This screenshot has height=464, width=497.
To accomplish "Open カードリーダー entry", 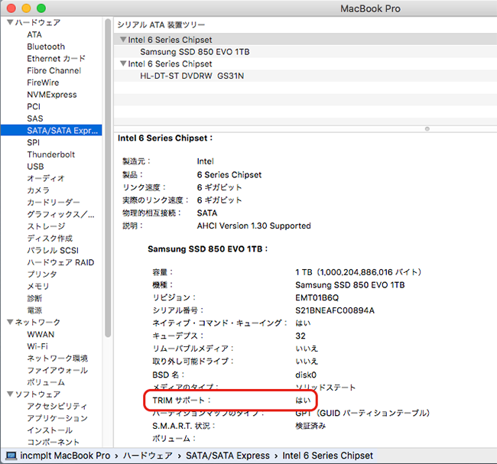I will point(54,203).
